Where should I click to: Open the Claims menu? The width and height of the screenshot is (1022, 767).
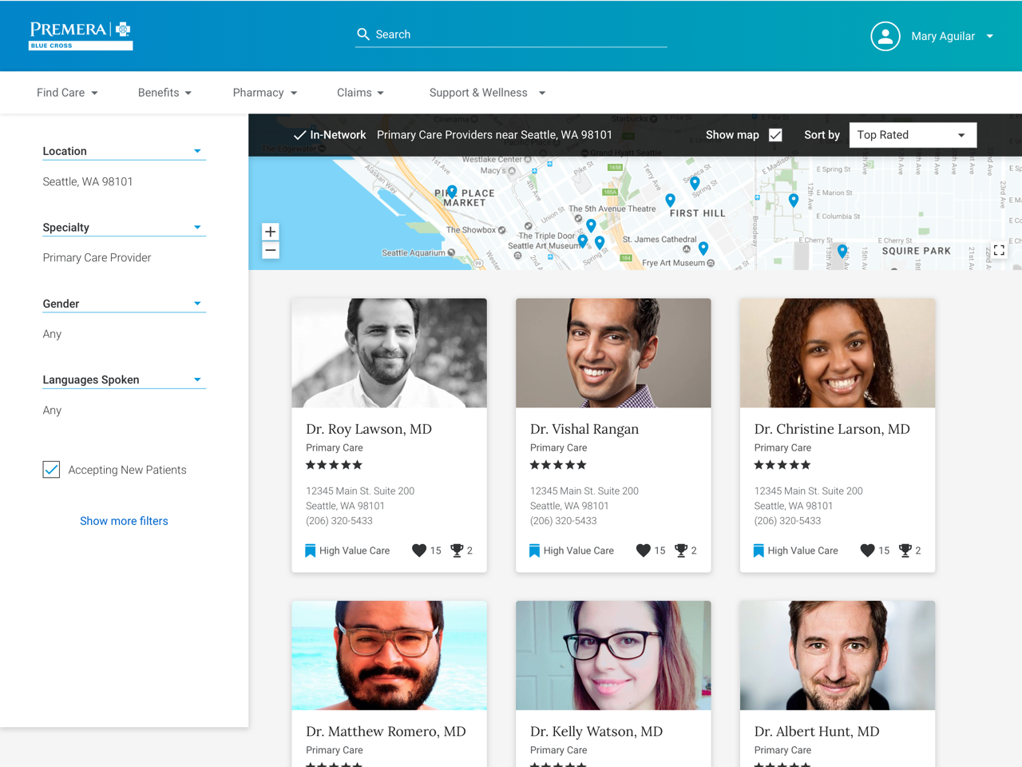click(360, 93)
